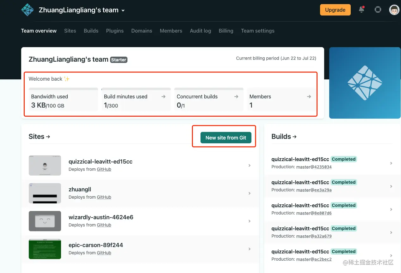
Task: Go to the Billing tab
Action: tap(226, 31)
